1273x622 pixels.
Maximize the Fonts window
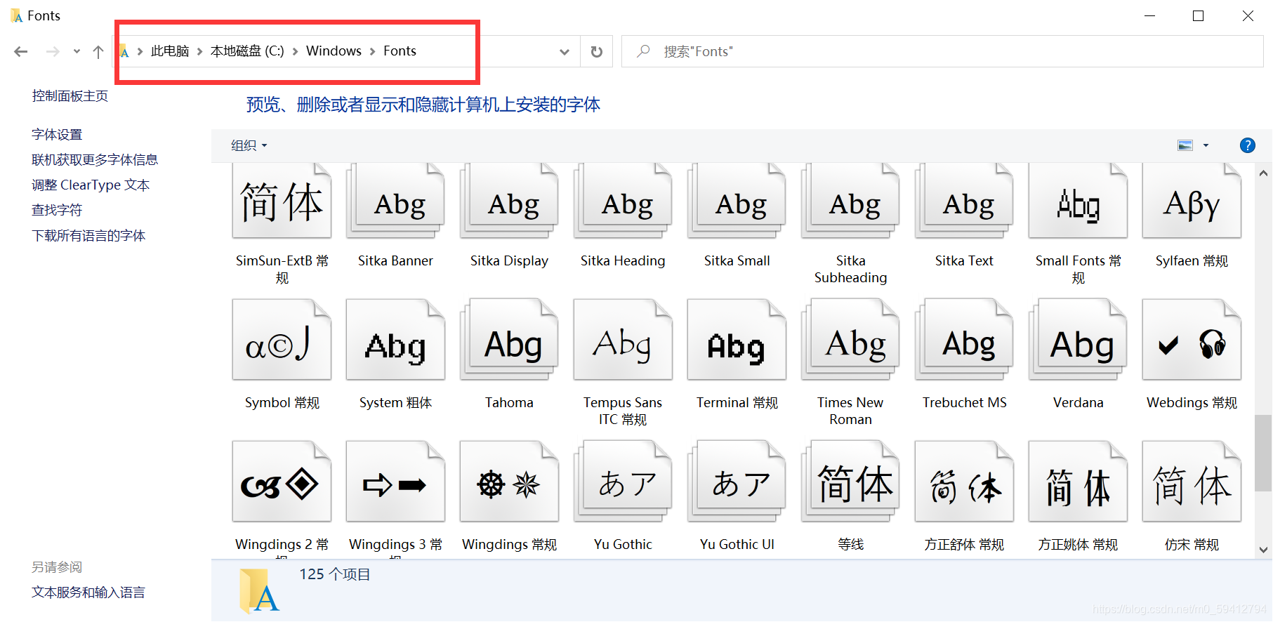1199,15
